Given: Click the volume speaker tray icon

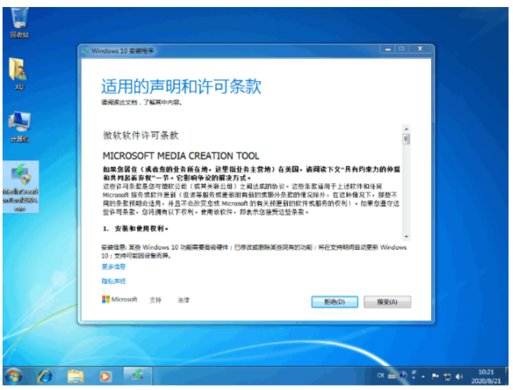Looking at the screenshot, I should coord(459,377).
